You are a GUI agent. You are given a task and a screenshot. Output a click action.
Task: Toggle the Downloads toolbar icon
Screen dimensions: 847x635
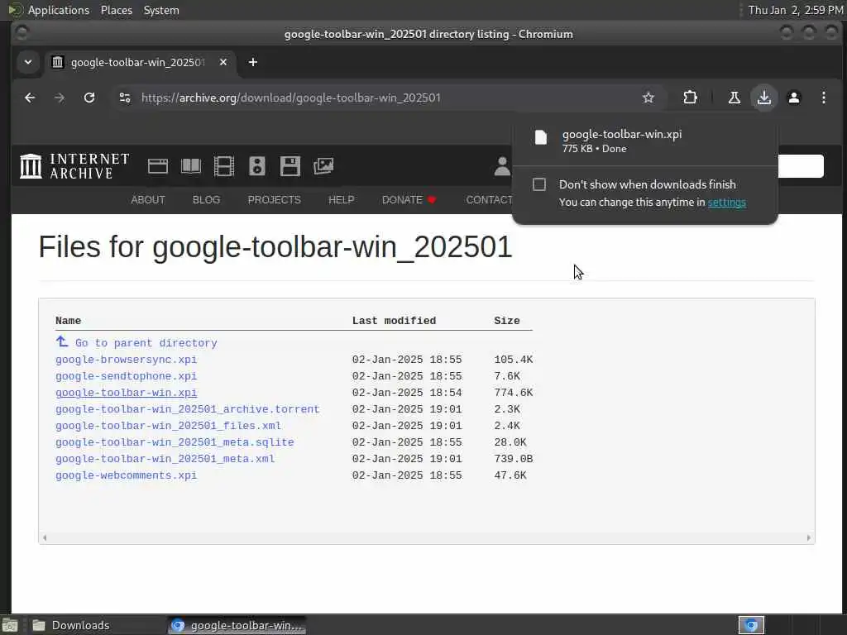763,98
